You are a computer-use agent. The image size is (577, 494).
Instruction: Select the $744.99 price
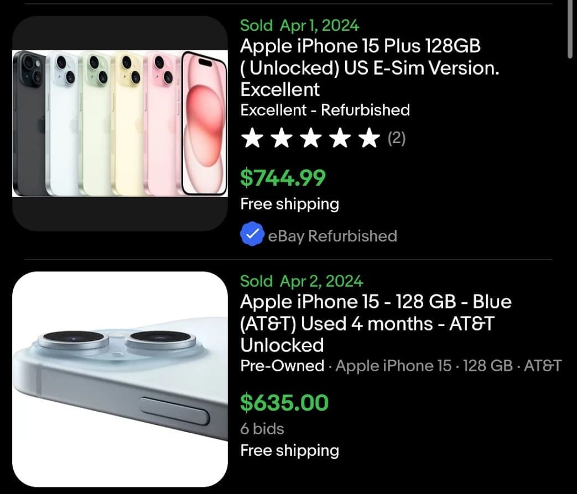click(x=283, y=178)
